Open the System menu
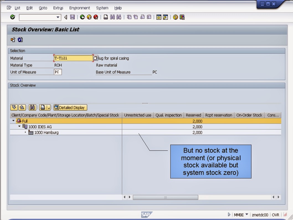 pyautogui.click(x=102, y=8)
